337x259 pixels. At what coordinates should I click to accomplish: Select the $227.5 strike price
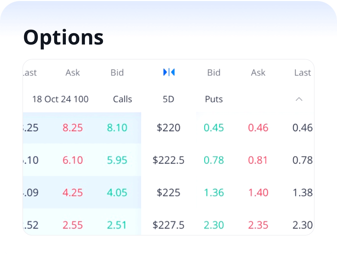click(168, 225)
